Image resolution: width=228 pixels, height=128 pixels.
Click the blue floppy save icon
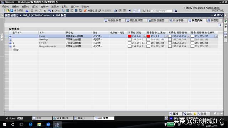(12, 11)
